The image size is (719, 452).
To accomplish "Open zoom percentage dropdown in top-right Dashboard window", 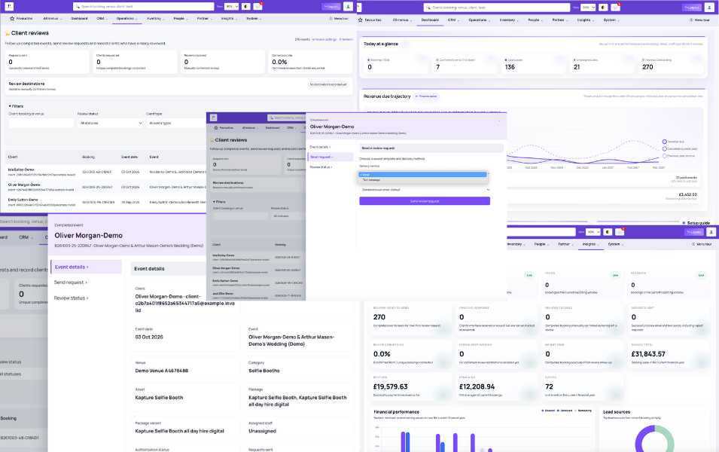I will (x=588, y=8).
